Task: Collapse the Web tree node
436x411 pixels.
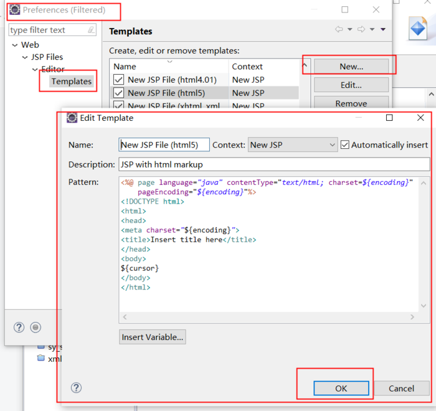Action: pos(15,45)
